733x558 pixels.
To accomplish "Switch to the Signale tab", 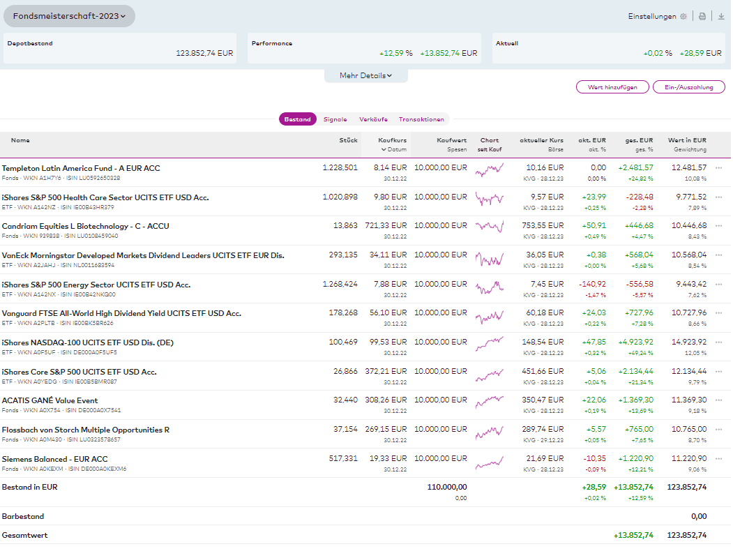I will tap(335, 119).
